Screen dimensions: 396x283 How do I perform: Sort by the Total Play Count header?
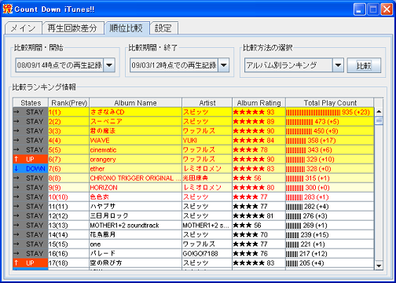point(330,103)
